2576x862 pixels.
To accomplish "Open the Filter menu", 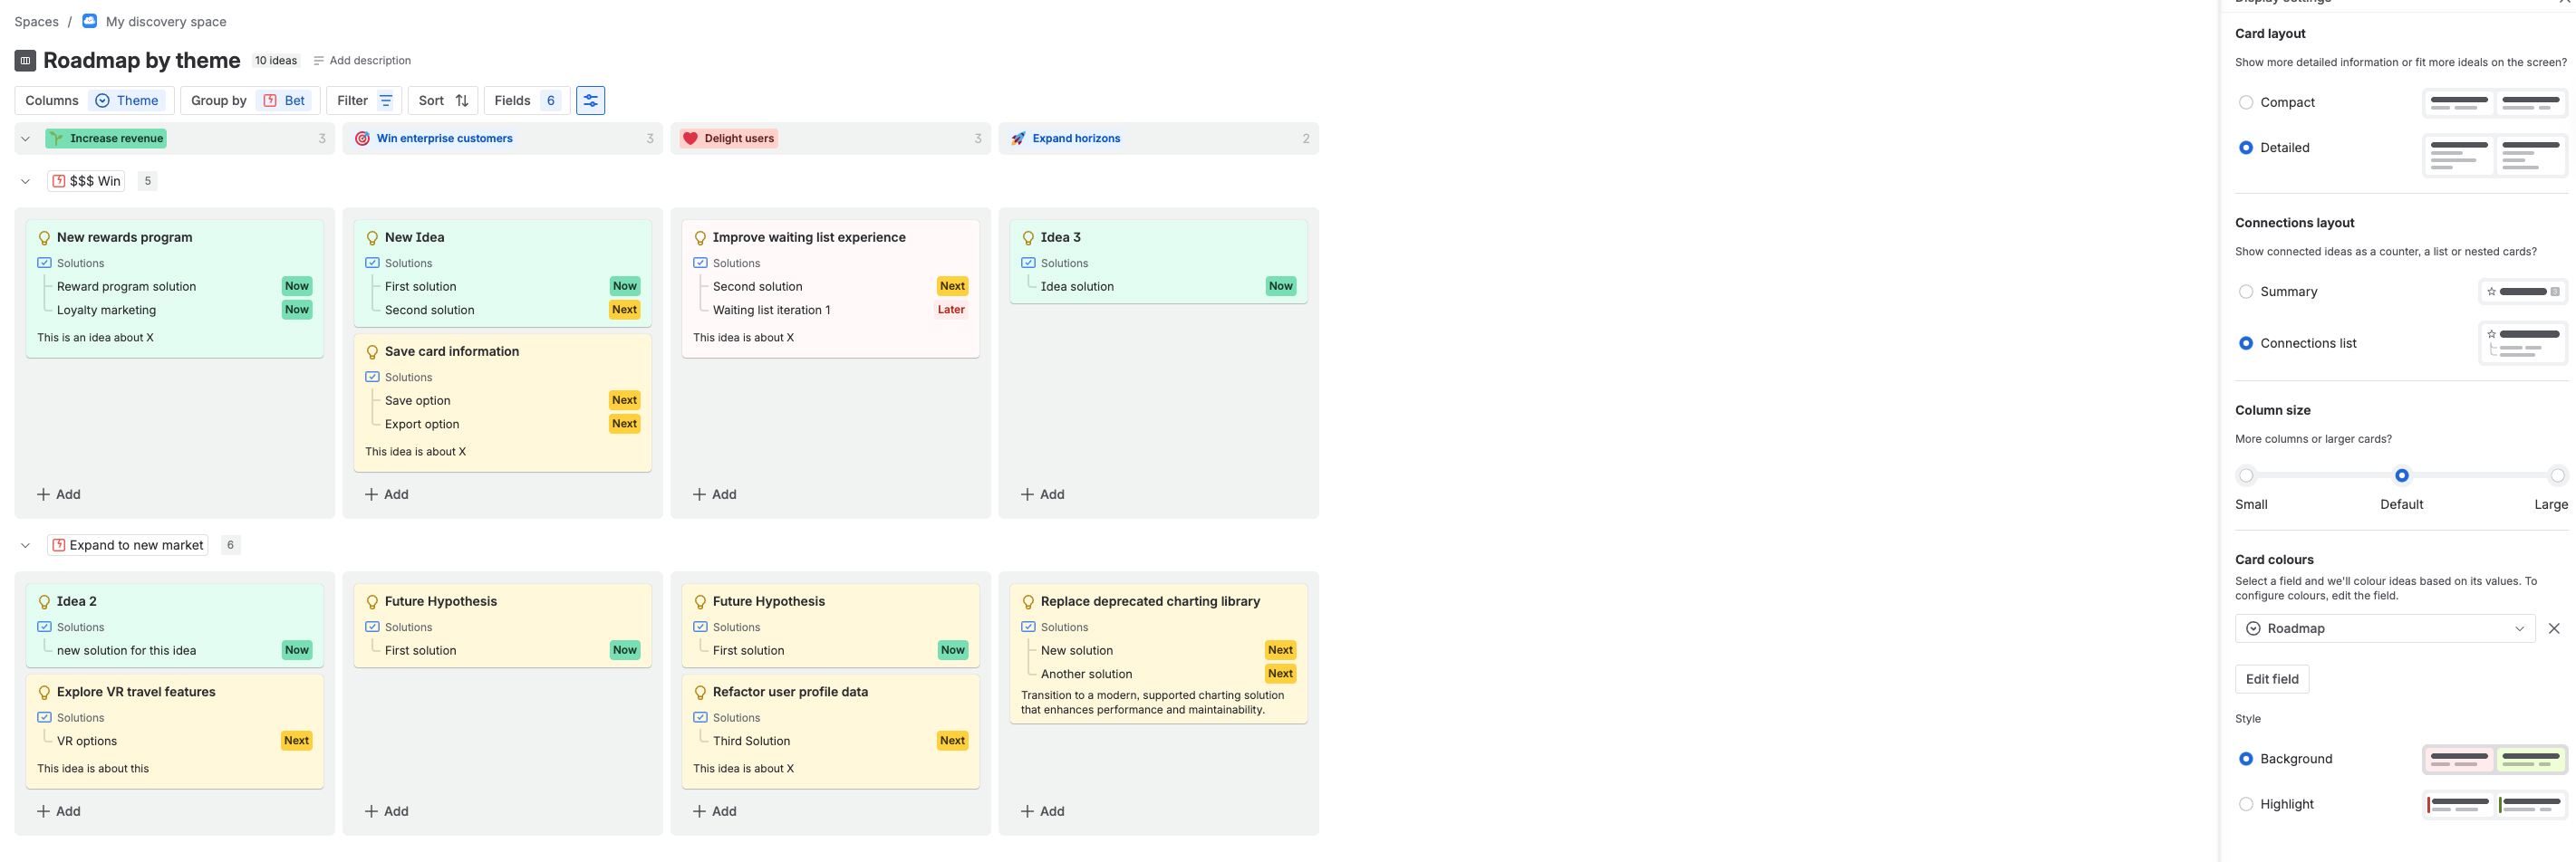I will click(364, 101).
